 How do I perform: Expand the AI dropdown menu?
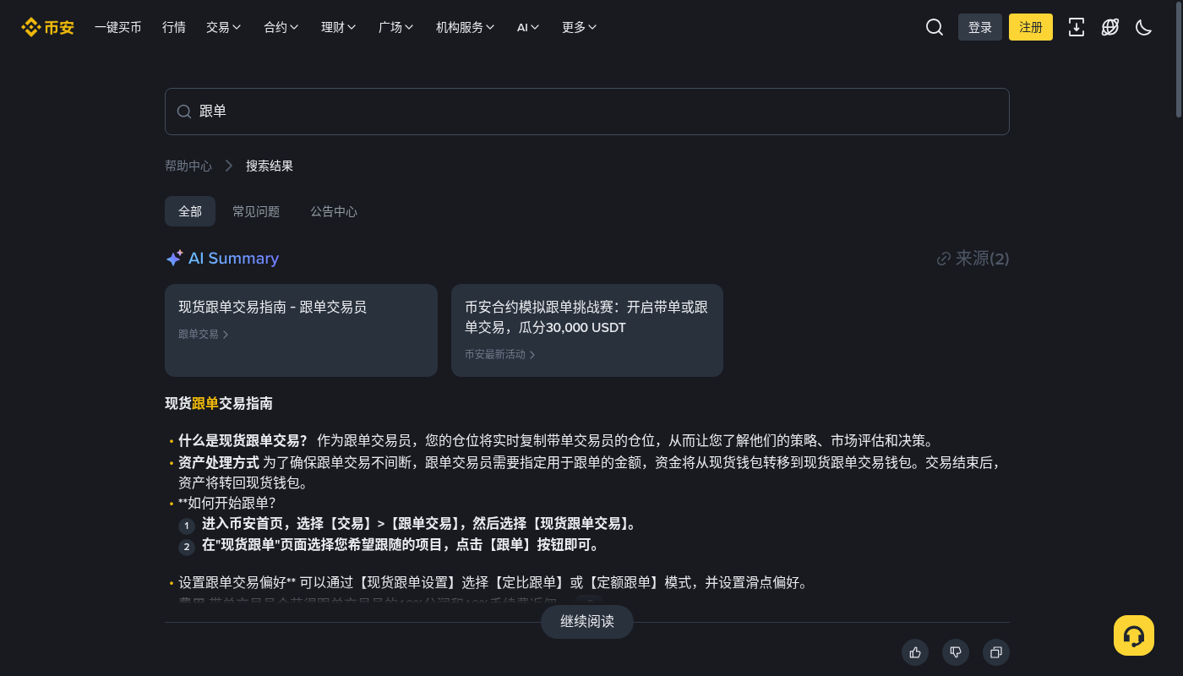pos(528,27)
